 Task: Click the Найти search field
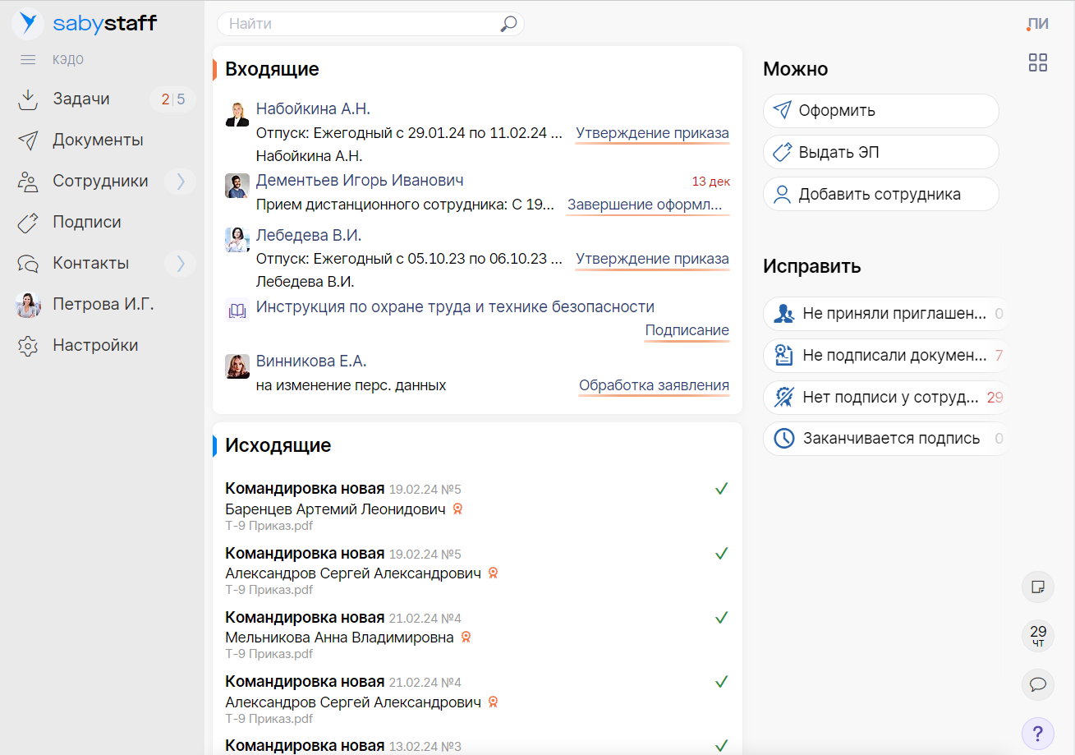(361, 24)
